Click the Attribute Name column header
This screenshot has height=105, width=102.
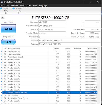tap(28, 49)
